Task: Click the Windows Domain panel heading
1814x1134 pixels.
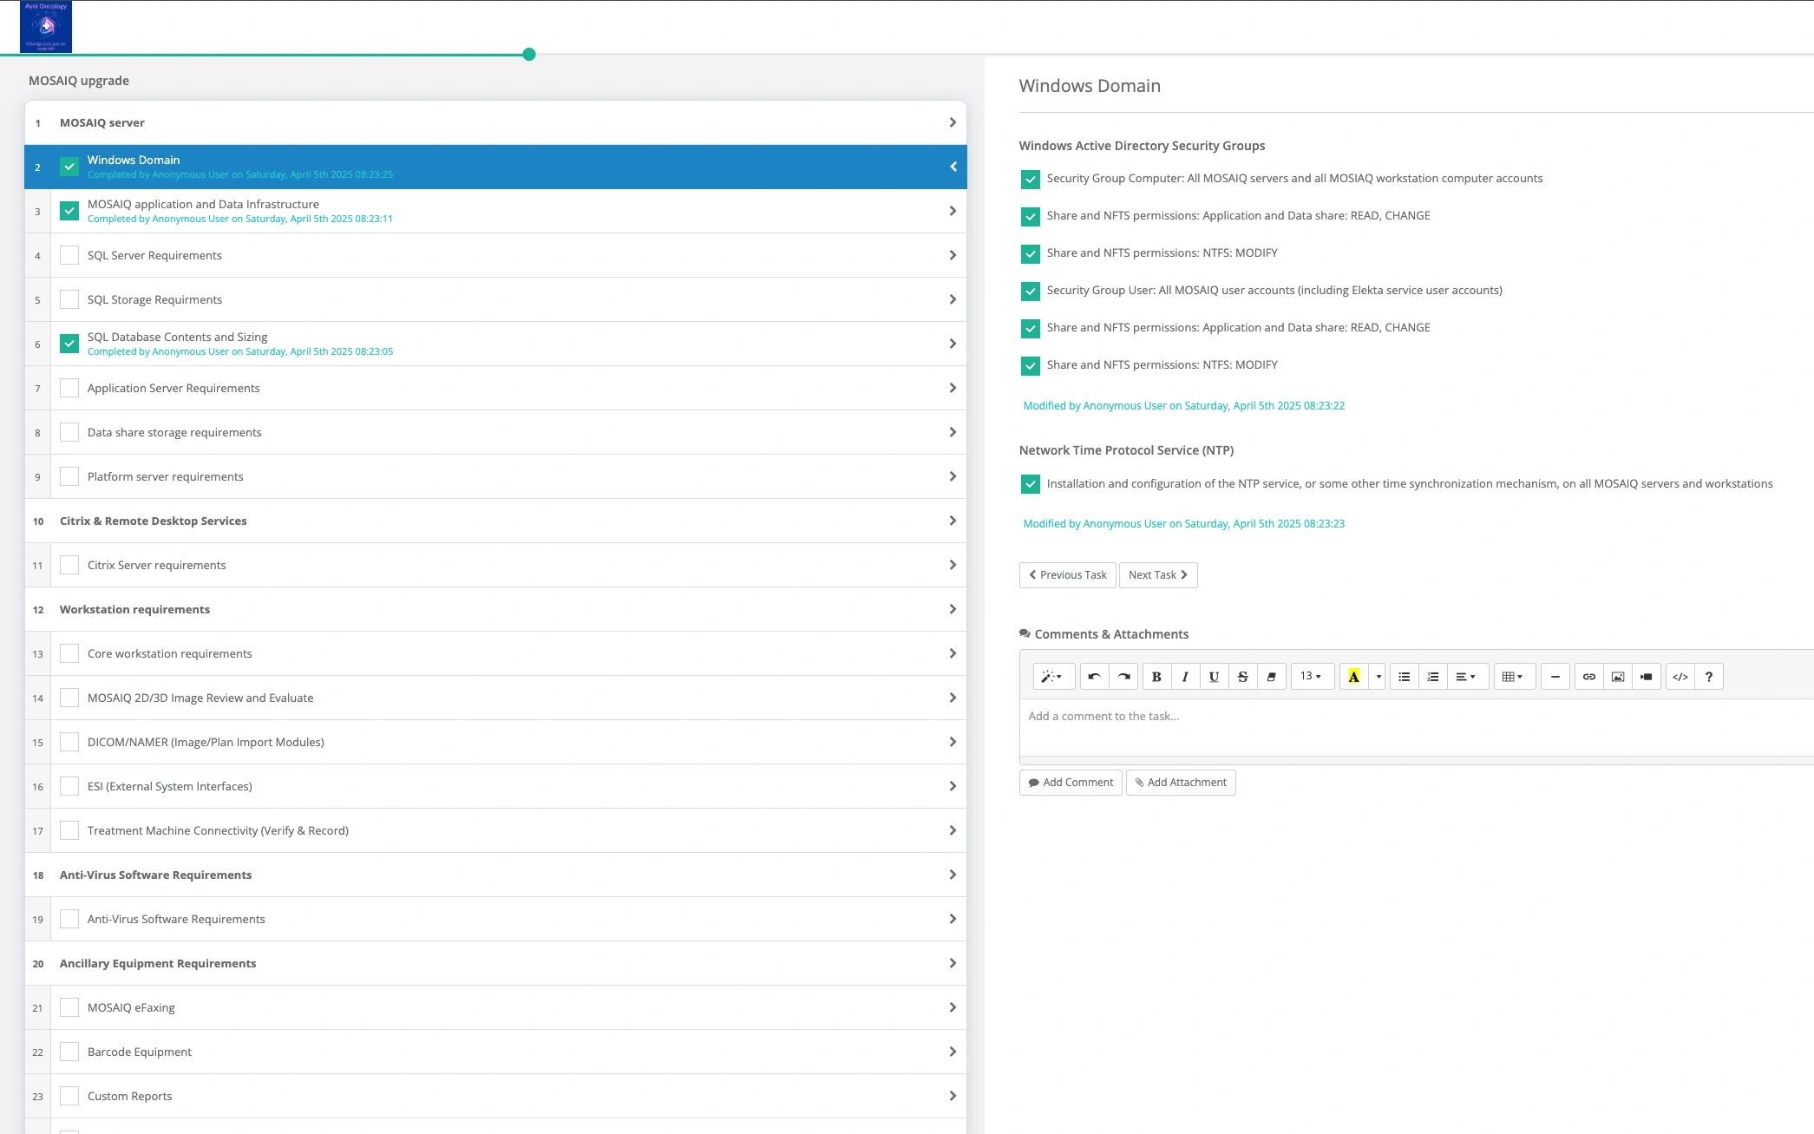Action: pos(1090,86)
